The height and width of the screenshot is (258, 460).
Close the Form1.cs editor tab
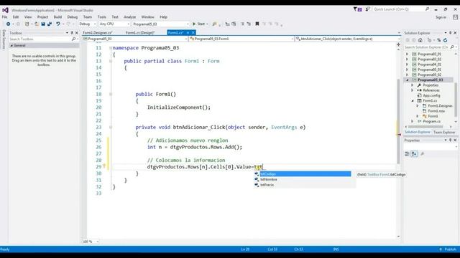coord(193,33)
